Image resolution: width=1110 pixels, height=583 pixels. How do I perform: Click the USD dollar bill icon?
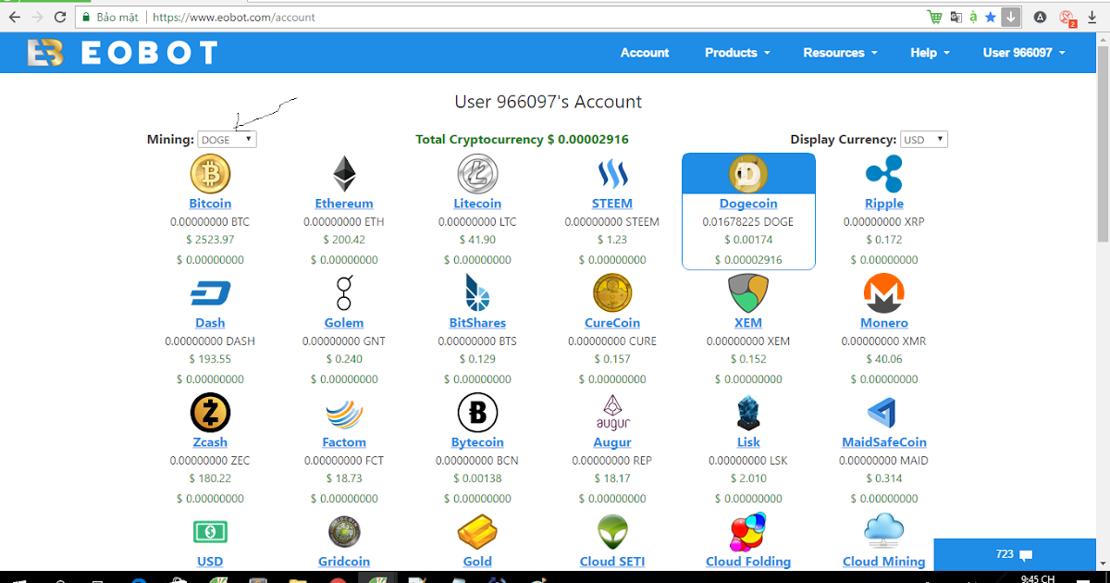click(210, 532)
